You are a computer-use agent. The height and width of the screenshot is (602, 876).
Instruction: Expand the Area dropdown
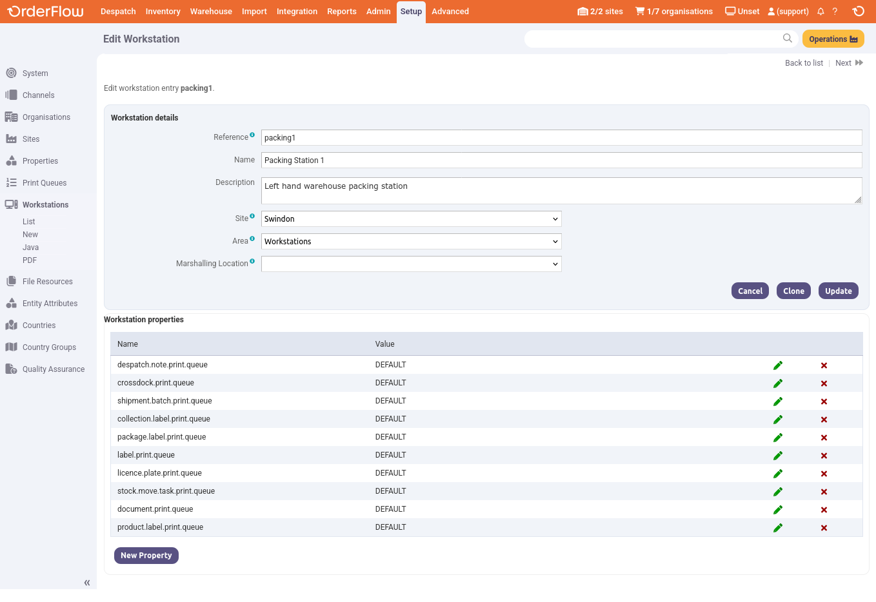tap(411, 242)
